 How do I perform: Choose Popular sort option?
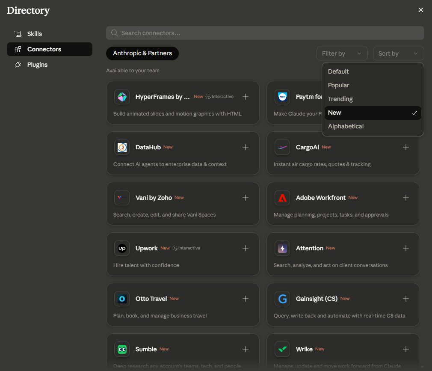click(373, 85)
